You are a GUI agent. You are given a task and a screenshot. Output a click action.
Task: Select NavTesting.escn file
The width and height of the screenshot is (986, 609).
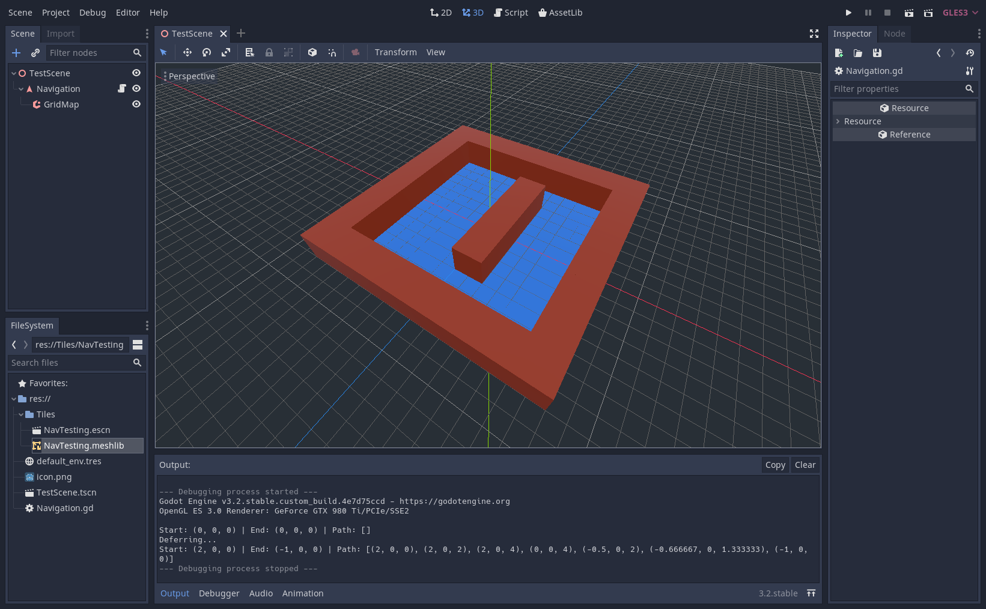tap(77, 430)
